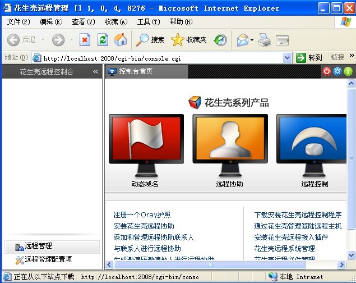
Task: Click the red power icon in console
Action: coord(327,71)
